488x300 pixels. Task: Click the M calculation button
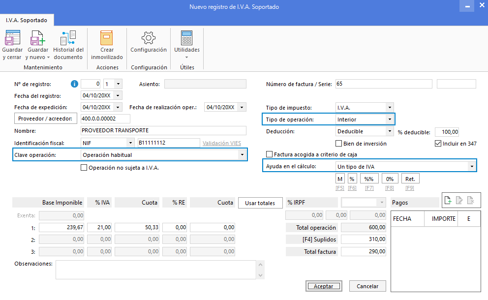click(340, 179)
